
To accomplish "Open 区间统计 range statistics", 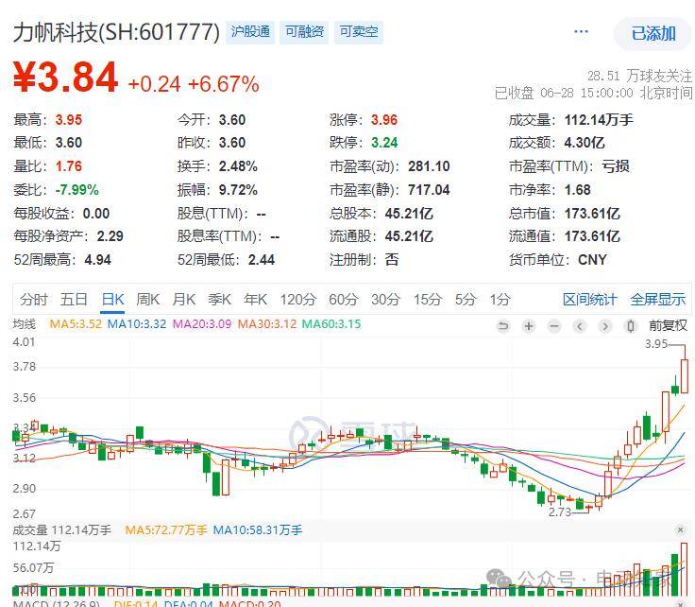I will [x=589, y=300].
